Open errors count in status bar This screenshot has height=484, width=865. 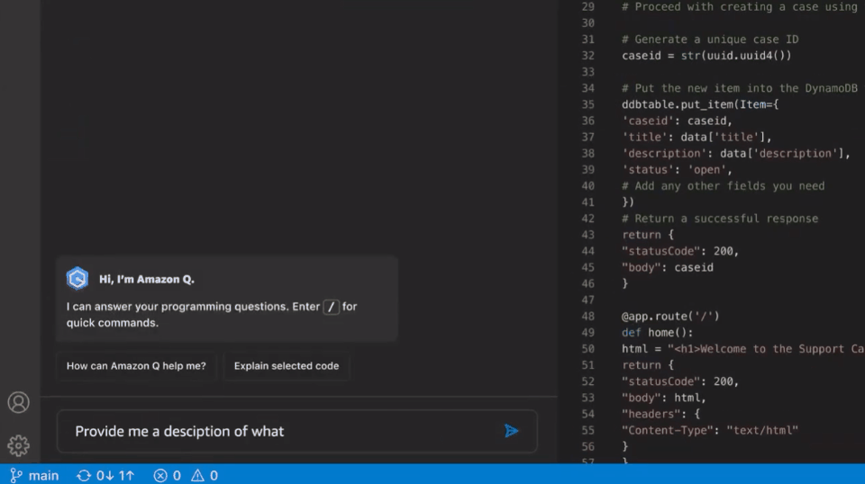tap(168, 475)
